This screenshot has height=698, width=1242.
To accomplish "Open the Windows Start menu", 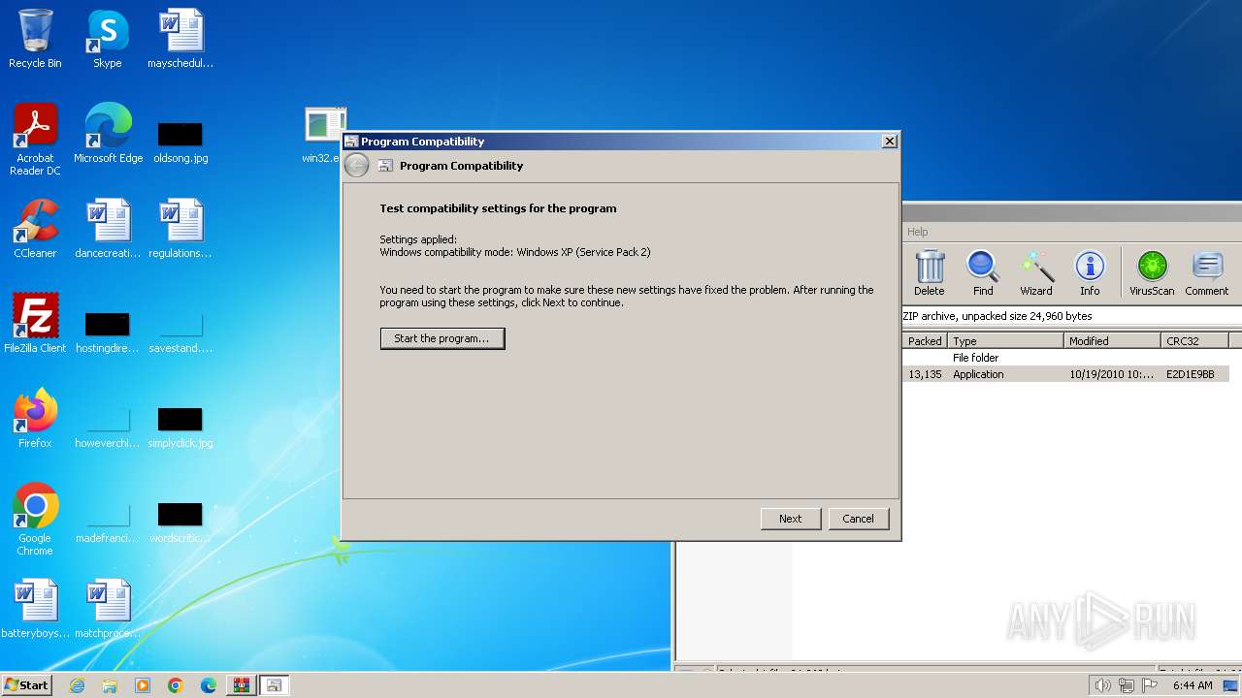I will click(x=26, y=685).
